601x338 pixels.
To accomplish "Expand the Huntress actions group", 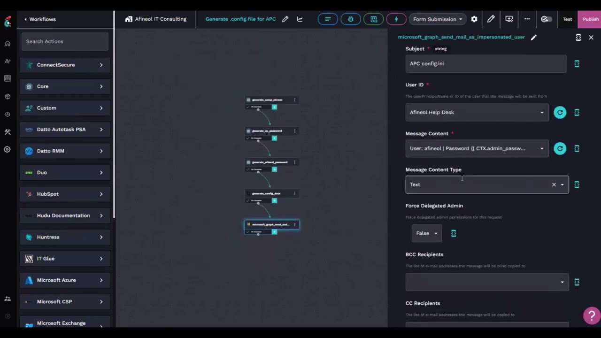I will point(65,237).
